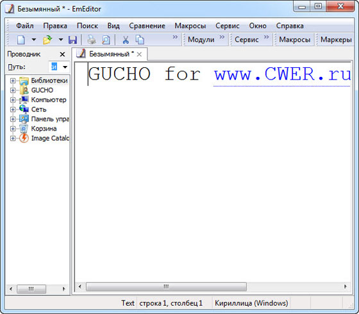This screenshot has width=359, height=314.
Task: Click the Image Catalog lightning icon
Action: tap(24, 138)
